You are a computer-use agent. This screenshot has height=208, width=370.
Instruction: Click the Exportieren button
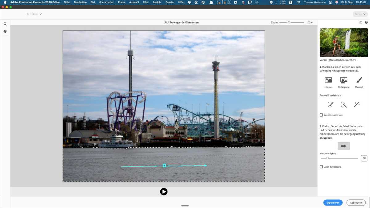(x=333, y=202)
